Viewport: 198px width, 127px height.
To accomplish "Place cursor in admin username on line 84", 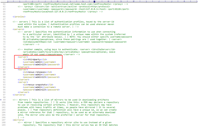I will click(39, 62).
